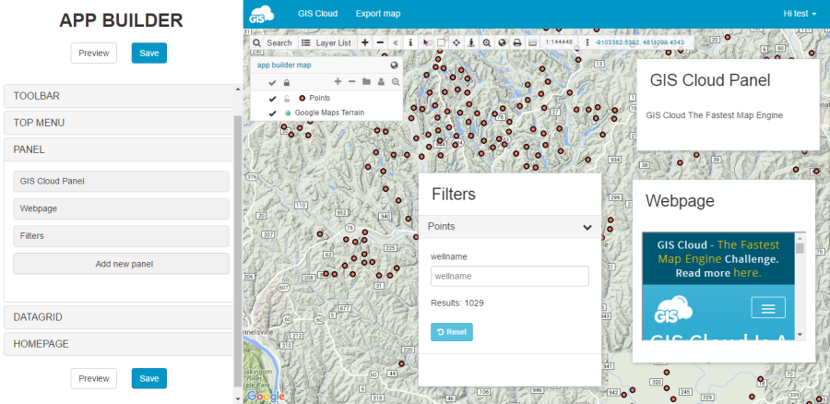Select the Google Maps Terrain layer name
This screenshot has width=830, height=404.
click(x=329, y=113)
